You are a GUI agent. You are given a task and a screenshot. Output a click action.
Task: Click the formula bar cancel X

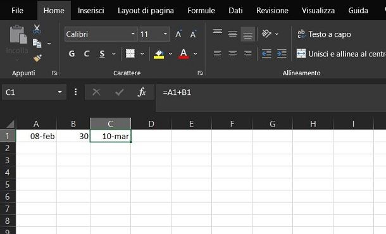coord(96,92)
